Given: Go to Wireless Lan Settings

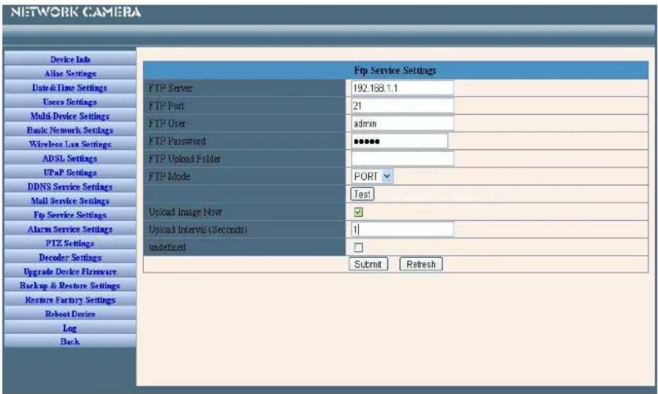Looking at the screenshot, I should click(70, 144).
